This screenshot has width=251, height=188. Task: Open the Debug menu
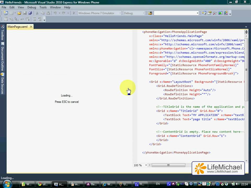[32, 7]
